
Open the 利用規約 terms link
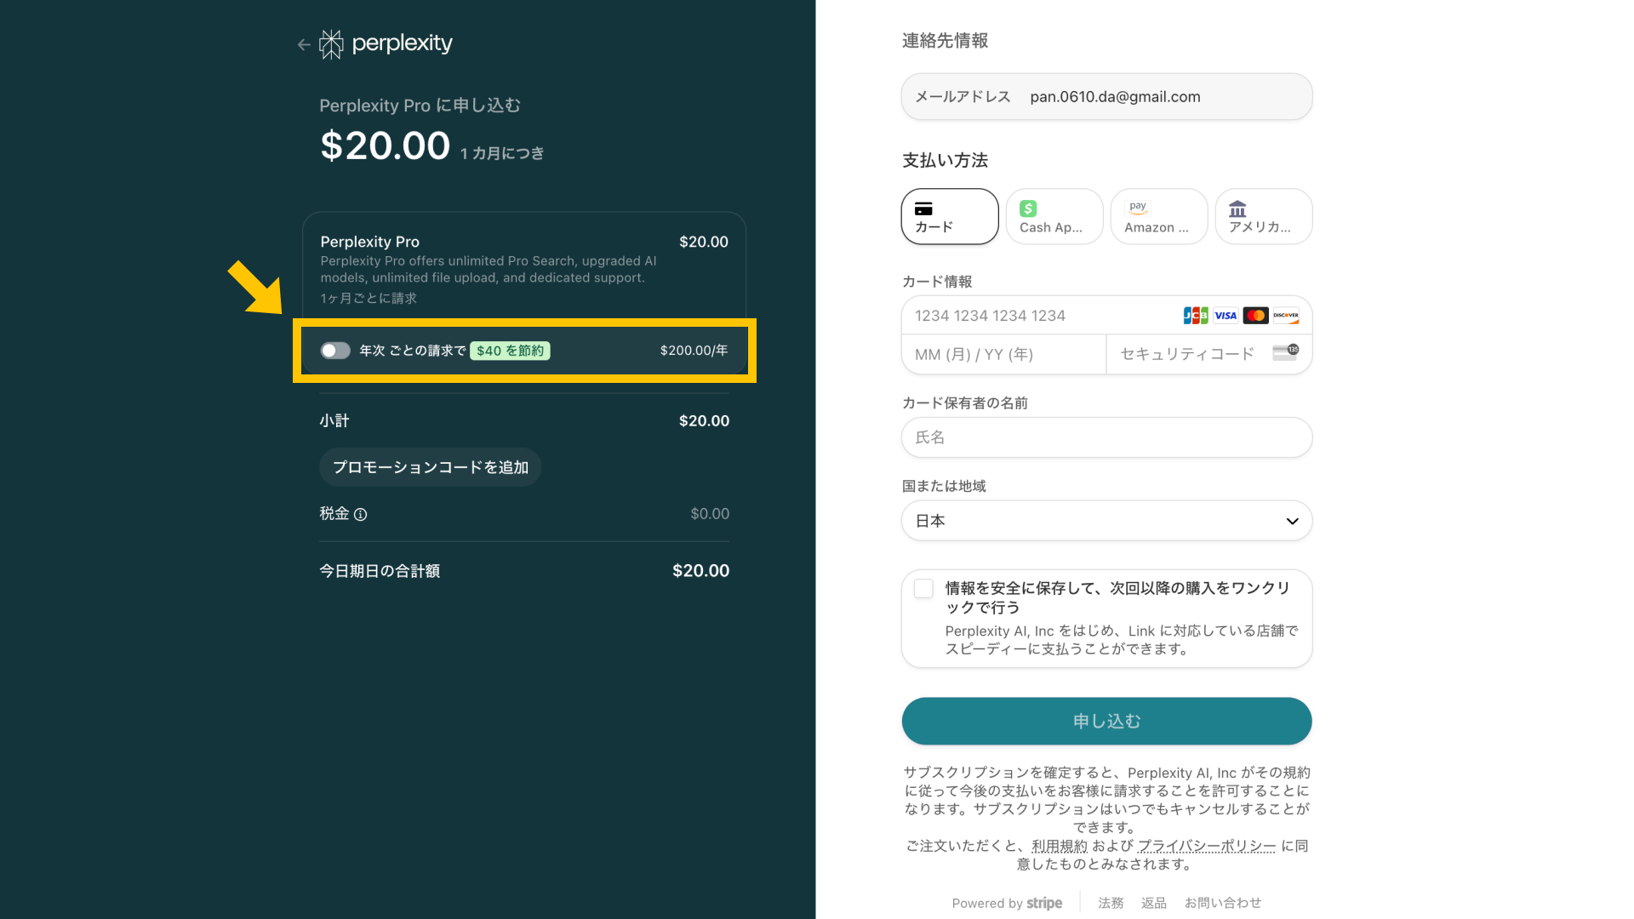(x=1059, y=846)
